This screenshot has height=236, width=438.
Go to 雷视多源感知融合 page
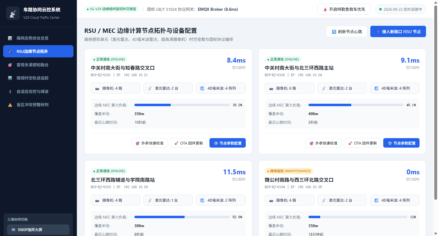pyautogui.click(x=38, y=65)
